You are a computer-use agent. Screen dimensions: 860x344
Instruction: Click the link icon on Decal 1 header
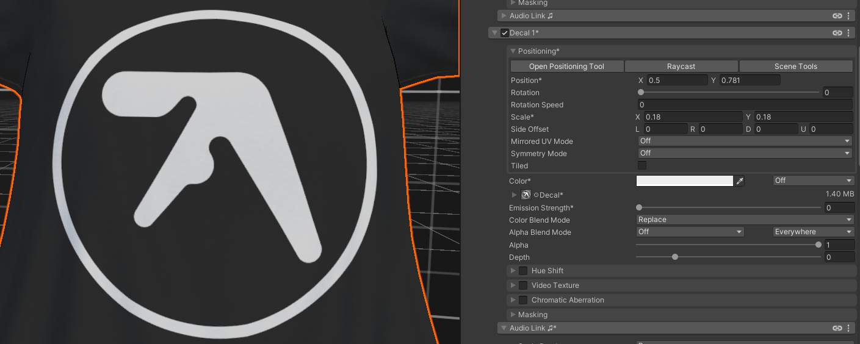pos(837,33)
